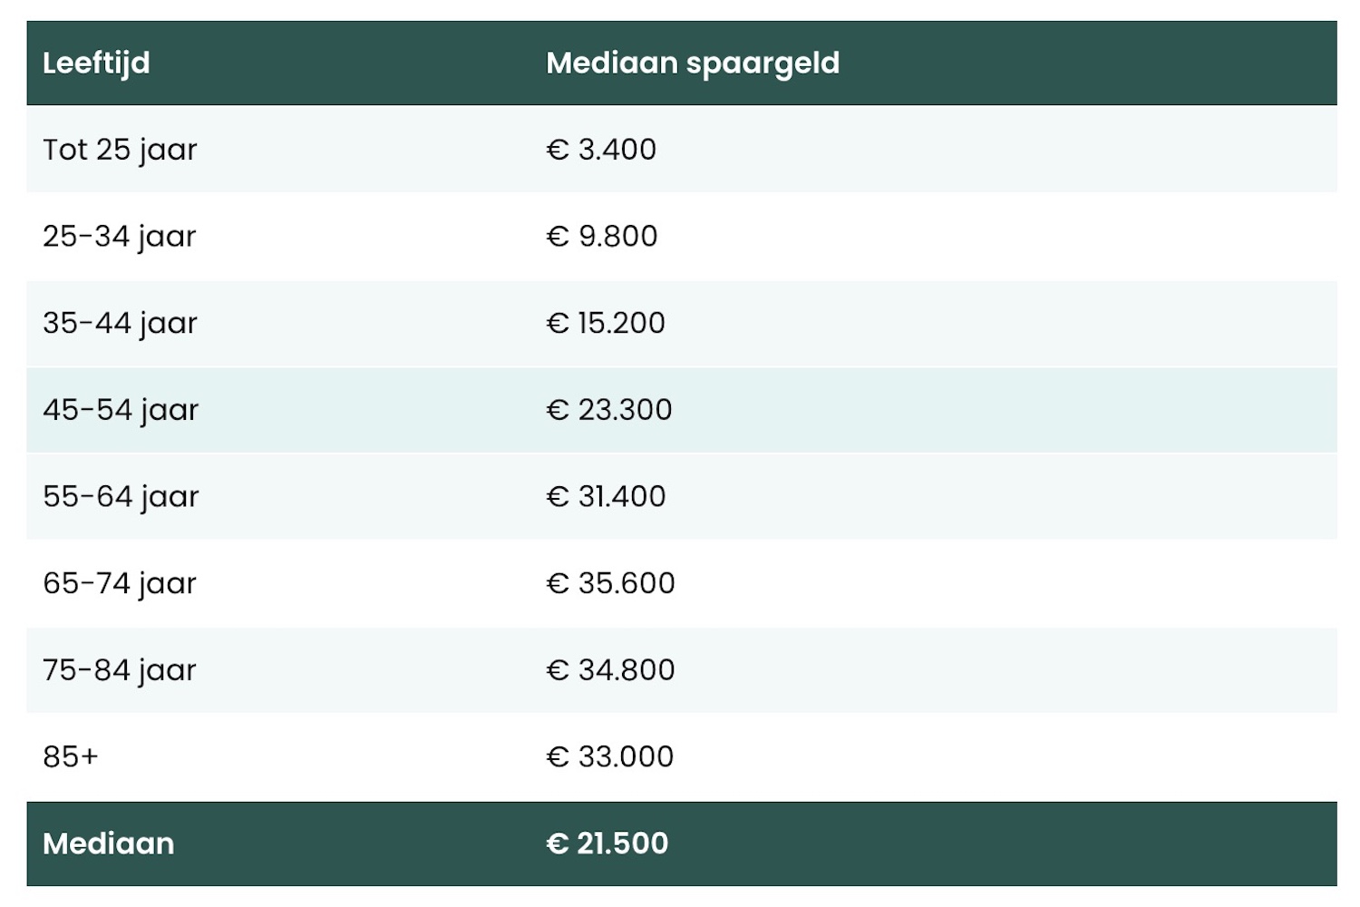
Task: Select the € 21.500 overall median value
Action: pyautogui.click(x=607, y=844)
